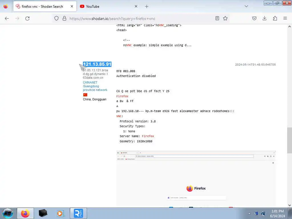Open the Extensions puzzle icon
The width and height of the screenshot is (292, 219).
click(275, 18)
